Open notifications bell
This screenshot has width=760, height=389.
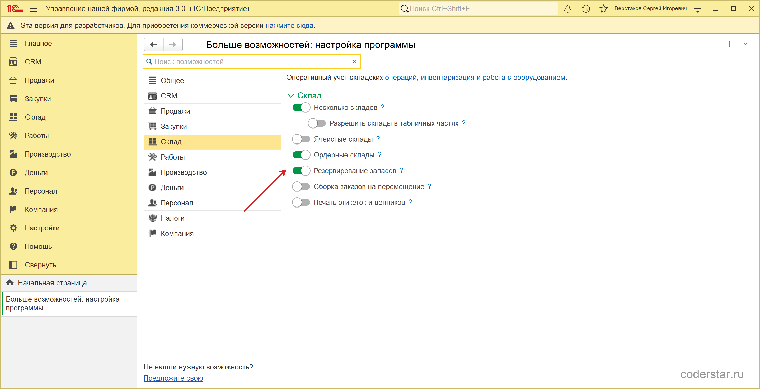coord(568,8)
